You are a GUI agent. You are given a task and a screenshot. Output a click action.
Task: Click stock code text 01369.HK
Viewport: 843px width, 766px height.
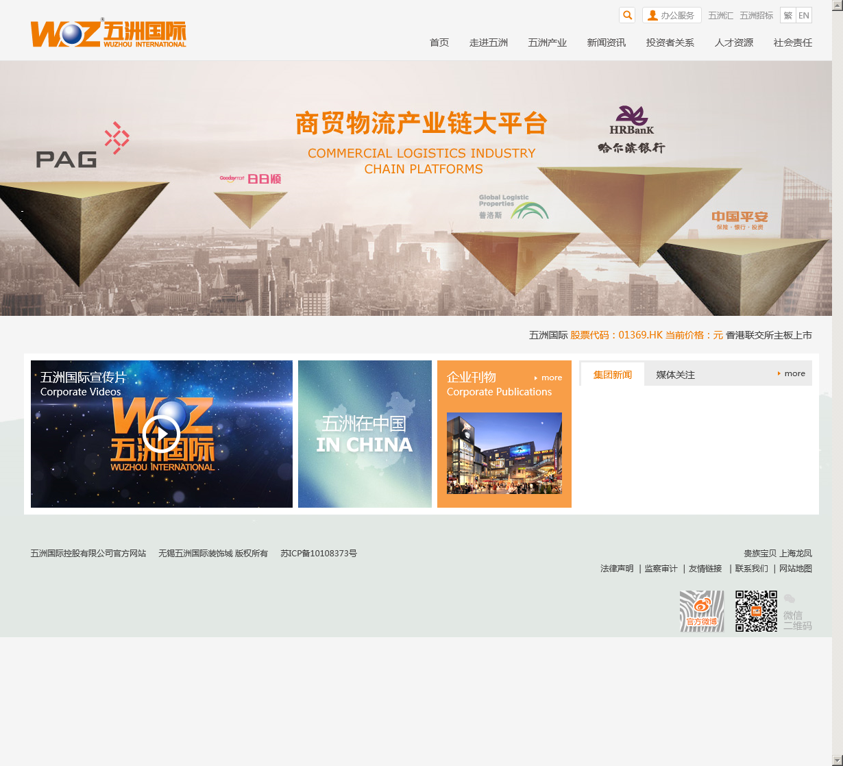point(640,335)
